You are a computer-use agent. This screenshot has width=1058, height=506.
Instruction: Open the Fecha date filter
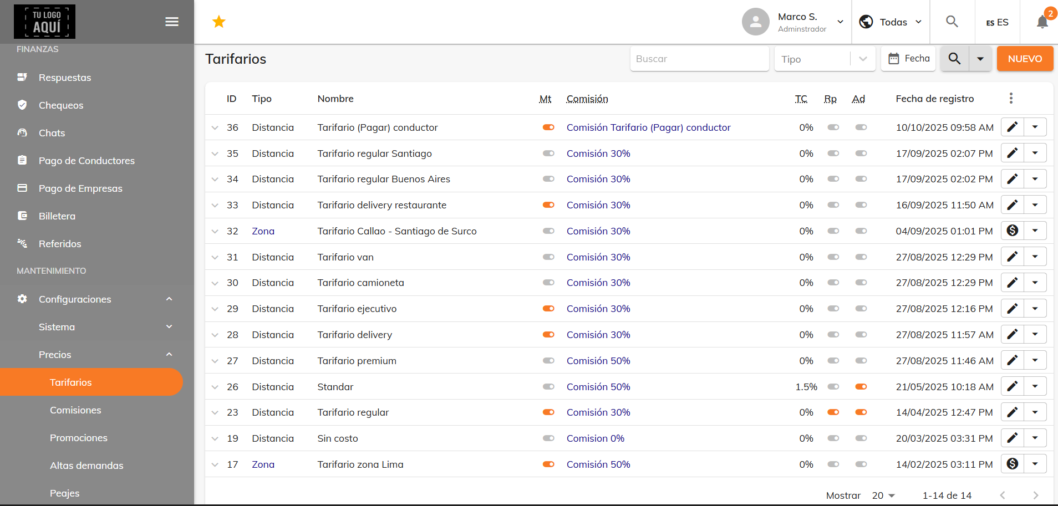pos(908,58)
